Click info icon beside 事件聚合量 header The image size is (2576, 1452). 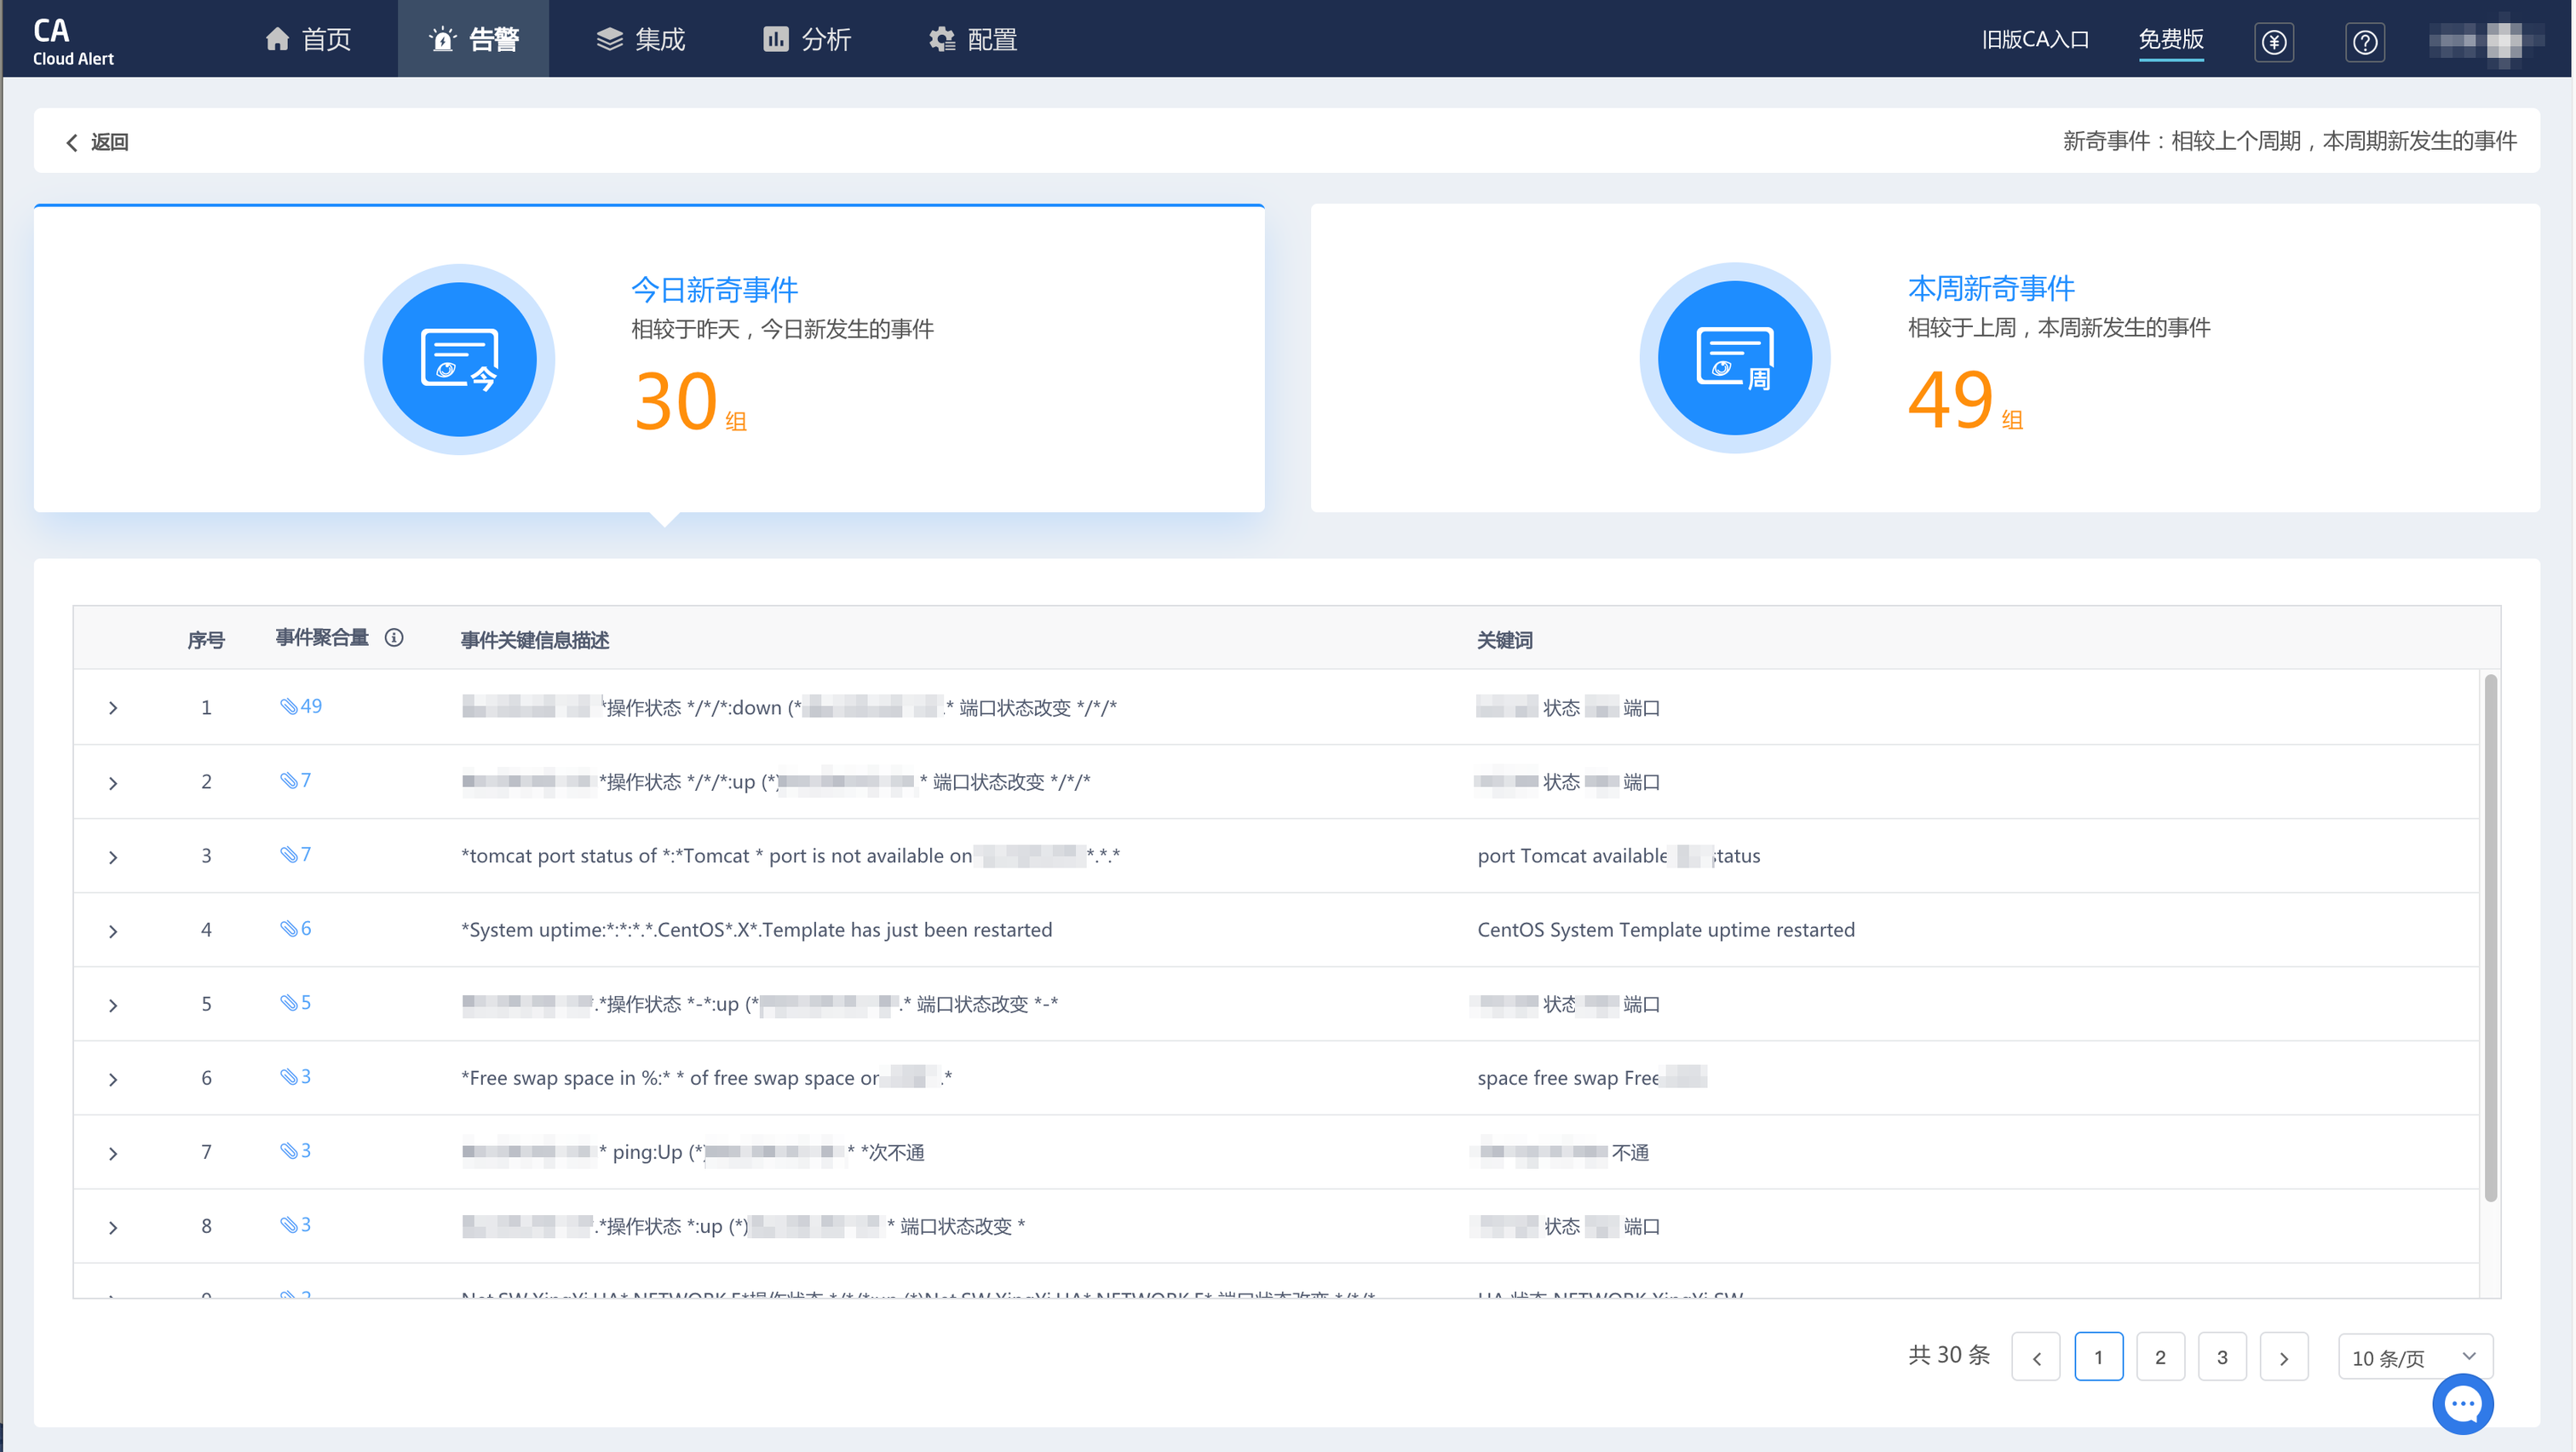[394, 638]
